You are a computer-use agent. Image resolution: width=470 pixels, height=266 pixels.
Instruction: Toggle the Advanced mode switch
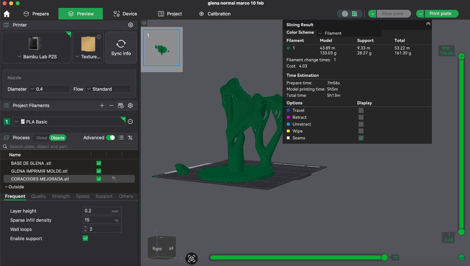click(x=110, y=138)
